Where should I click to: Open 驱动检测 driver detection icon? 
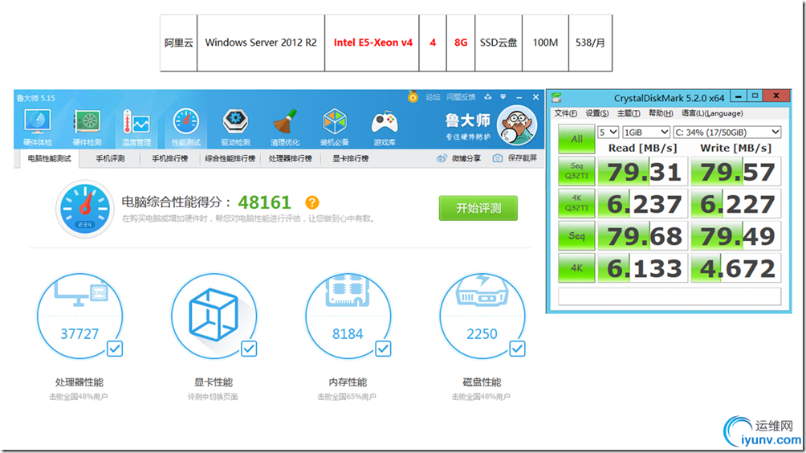(x=235, y=126)
